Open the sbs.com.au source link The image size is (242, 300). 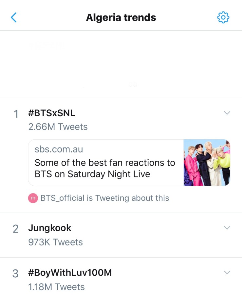[x=59, y=149]
